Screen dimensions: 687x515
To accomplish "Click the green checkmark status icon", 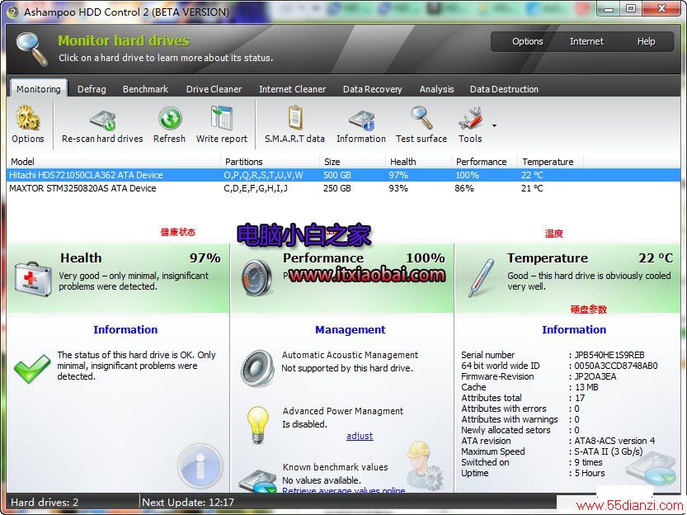I will pyautogui.click(x=31, y=368).
